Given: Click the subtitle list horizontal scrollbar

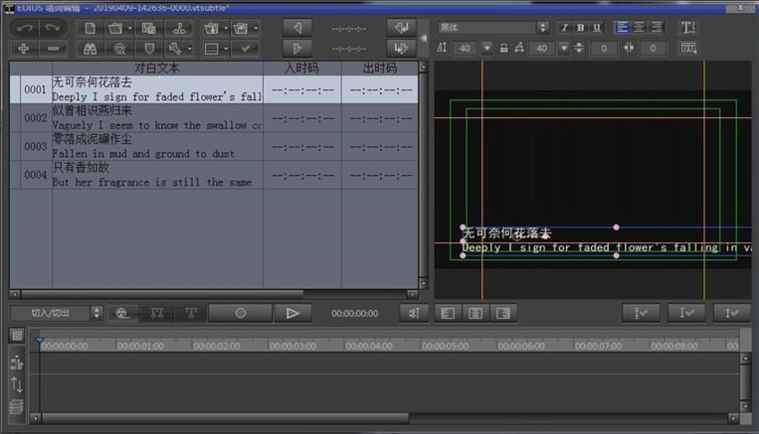Looking at the screenshot, I should pyautogui.click(x=162, y=294).
